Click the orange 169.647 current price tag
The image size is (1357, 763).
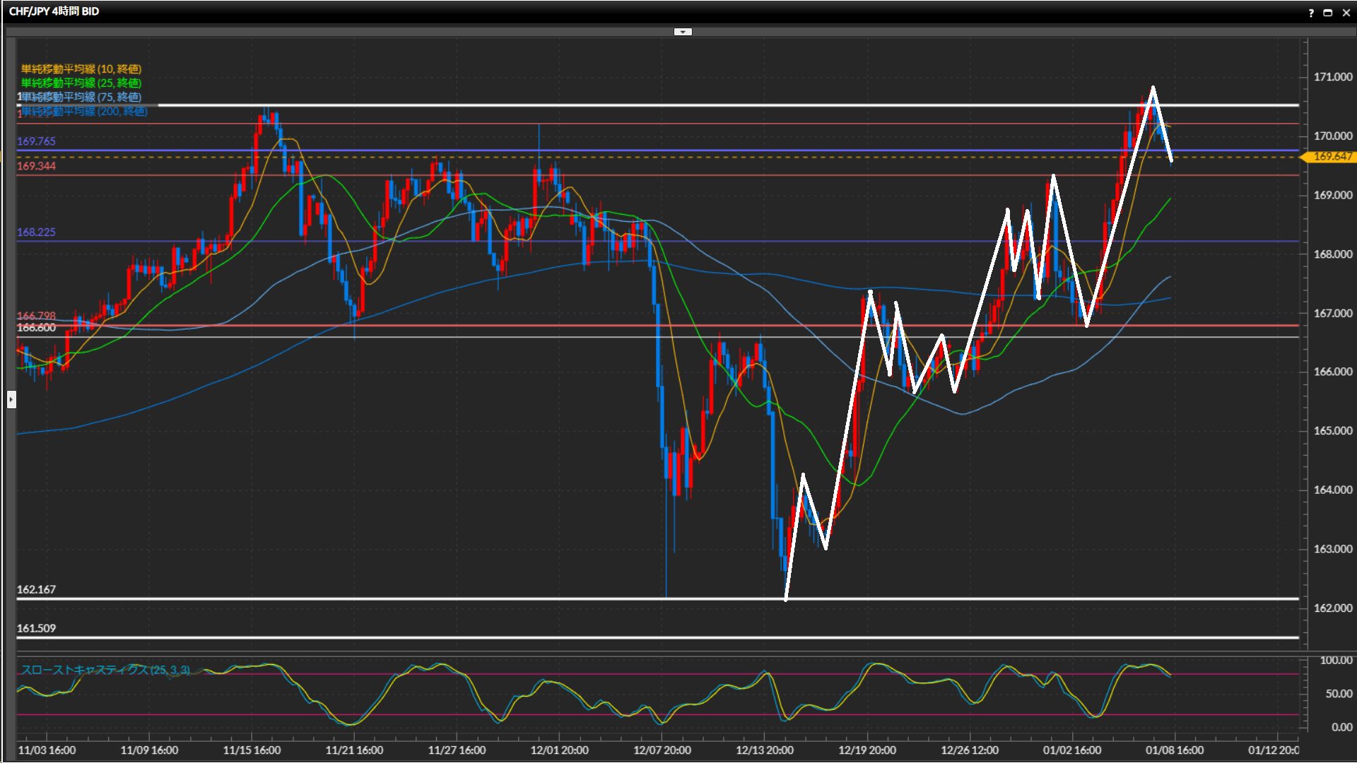pyautogui.click(x=1332, y=157)
